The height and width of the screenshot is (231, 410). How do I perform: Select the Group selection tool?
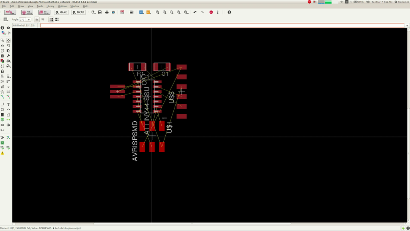(2, 40)
